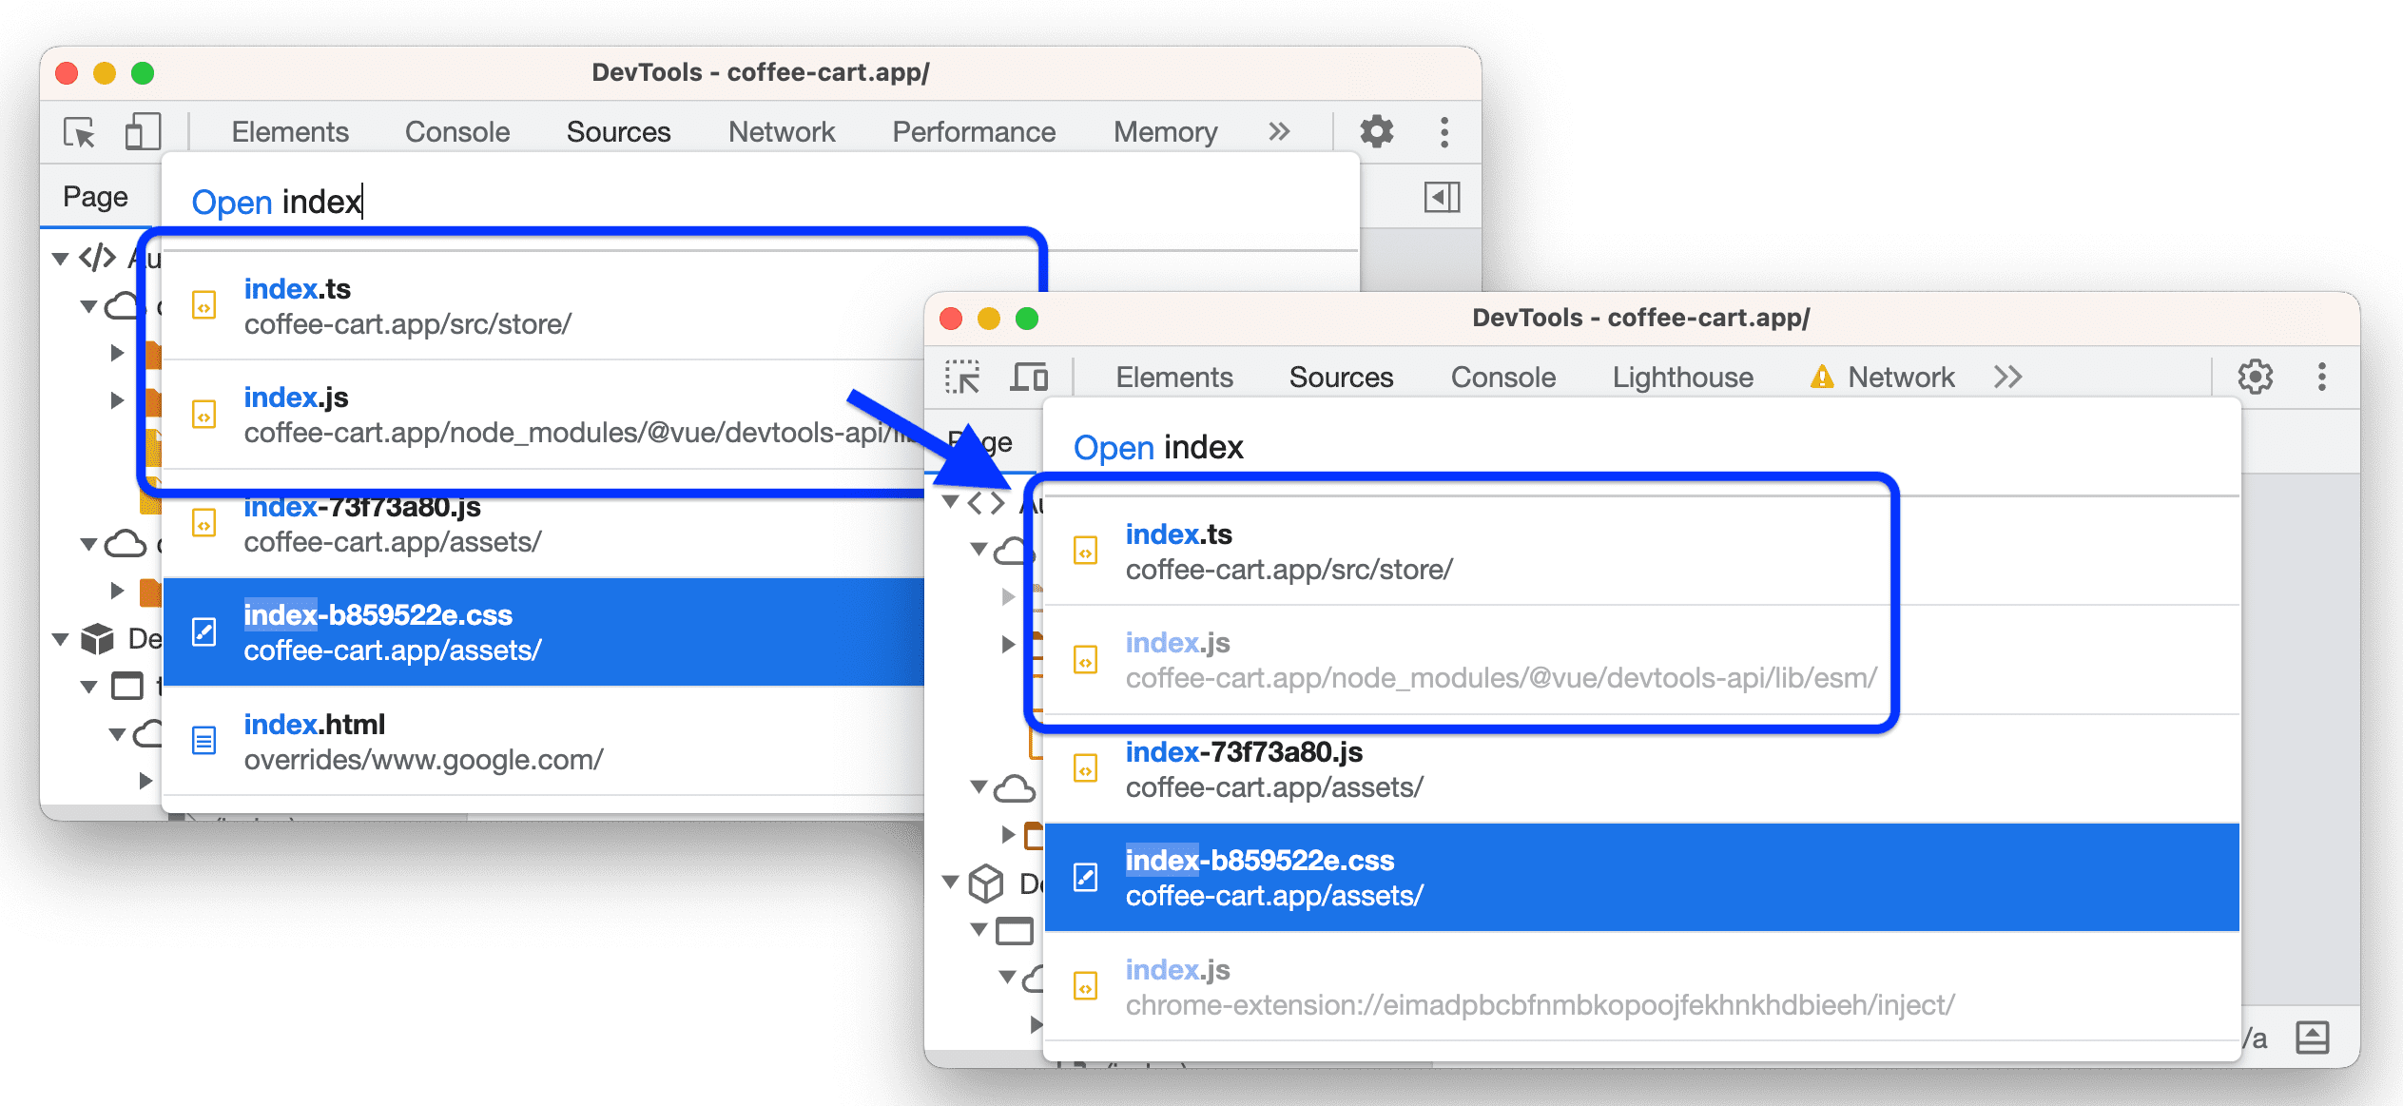This screenshot has width=2403, height=1106.
Task: Click the Elements tab in DevTools
Action: click(x=290, y=132)
